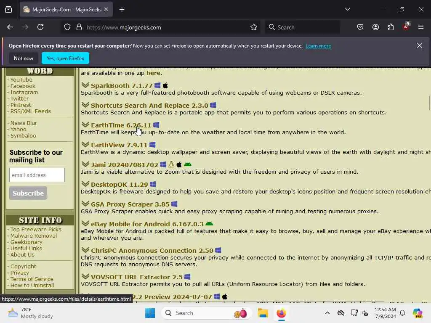Open RSS/XML Feeds sidebar link
431x323 pixels.
[x=30, y=111]
